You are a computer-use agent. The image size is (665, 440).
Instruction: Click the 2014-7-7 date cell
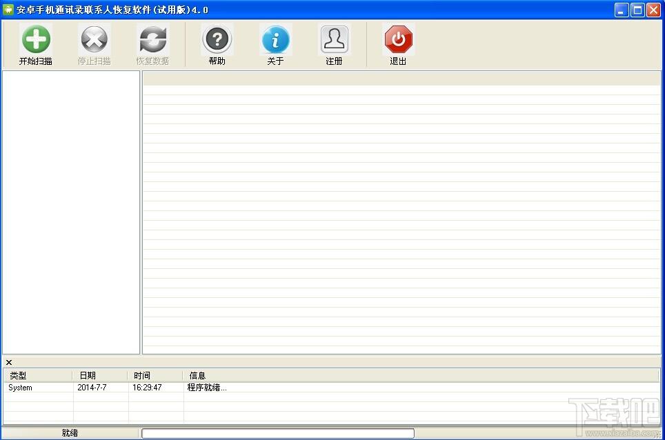point(92,388)
